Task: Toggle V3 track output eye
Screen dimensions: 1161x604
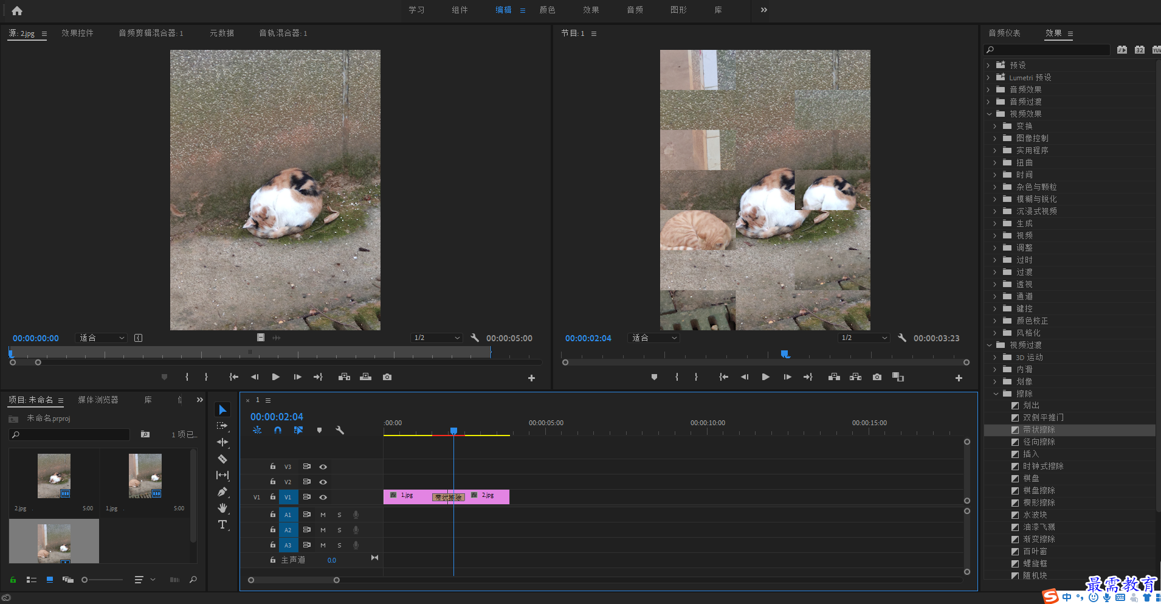Action: click(x=323, y=467)
